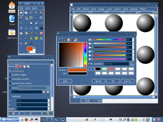Select the Pencil tool
Viewport: 163px width, 122px height.
tap(31, 33)
